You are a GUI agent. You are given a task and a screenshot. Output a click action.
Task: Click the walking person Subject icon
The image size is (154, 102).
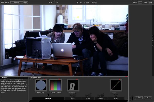[x=48, y=95]
